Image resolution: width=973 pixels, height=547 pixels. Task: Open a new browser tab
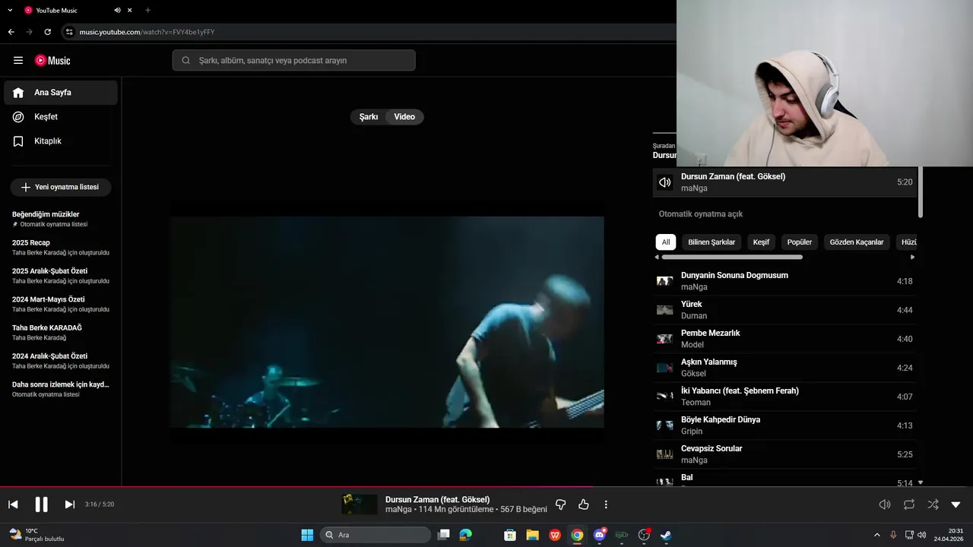(x=147, y=11)
